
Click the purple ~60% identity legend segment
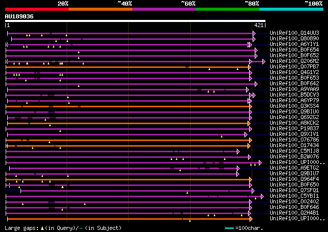[x=164, y=9]
